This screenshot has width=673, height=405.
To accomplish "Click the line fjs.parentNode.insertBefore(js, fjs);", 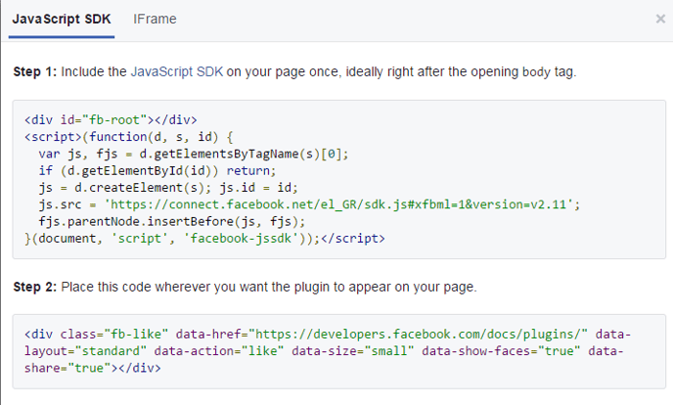I will point(172,221).
